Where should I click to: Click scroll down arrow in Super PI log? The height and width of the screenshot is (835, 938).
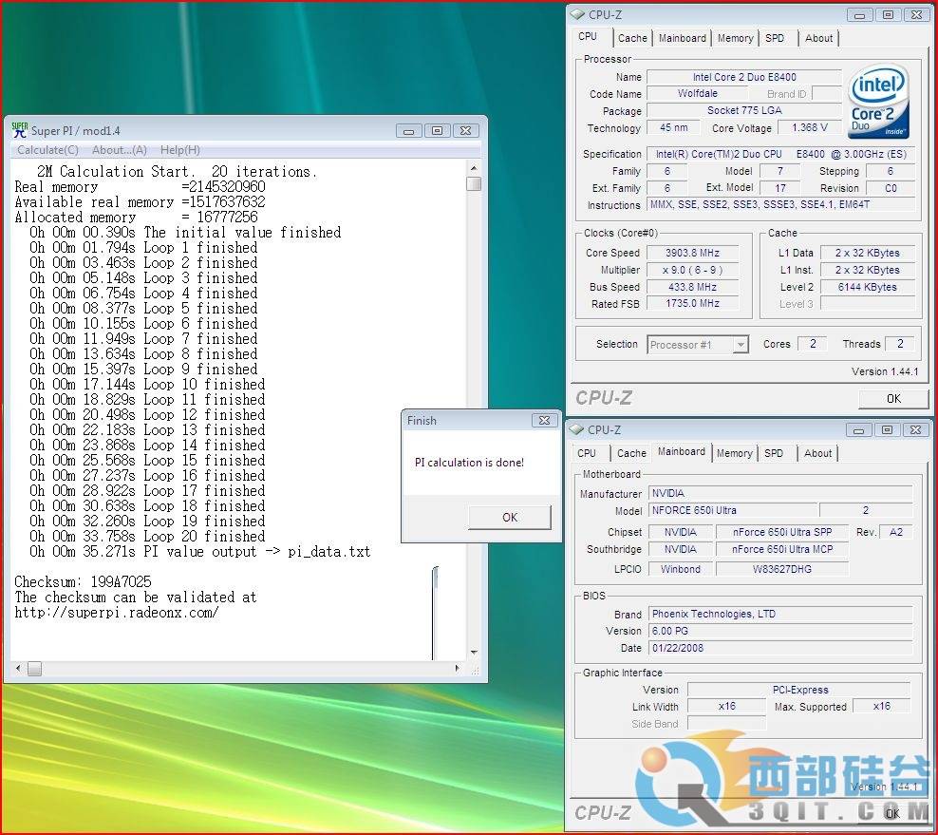[474, 653]
